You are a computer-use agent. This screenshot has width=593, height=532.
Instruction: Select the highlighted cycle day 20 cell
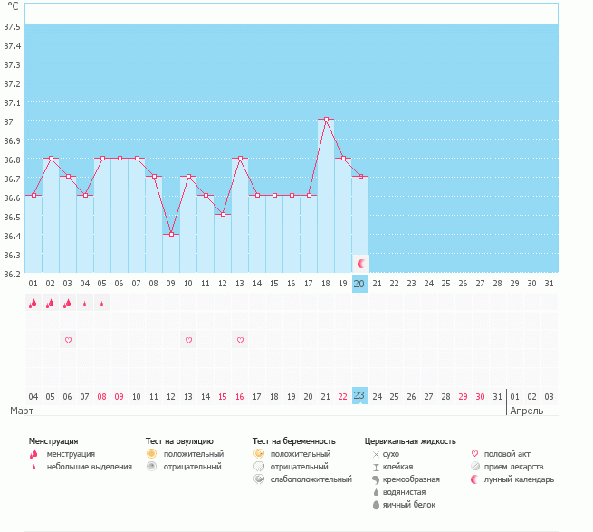pos(360,284)
